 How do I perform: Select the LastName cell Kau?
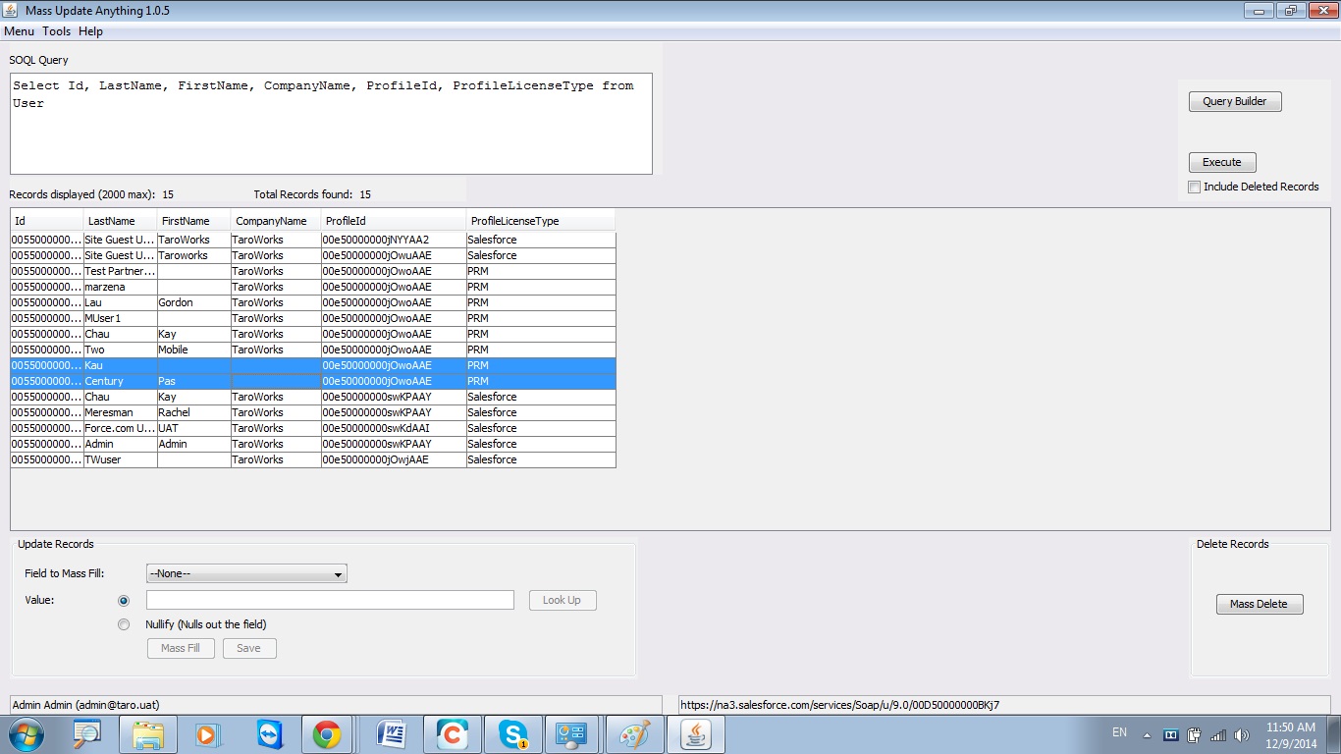[121, 365]
